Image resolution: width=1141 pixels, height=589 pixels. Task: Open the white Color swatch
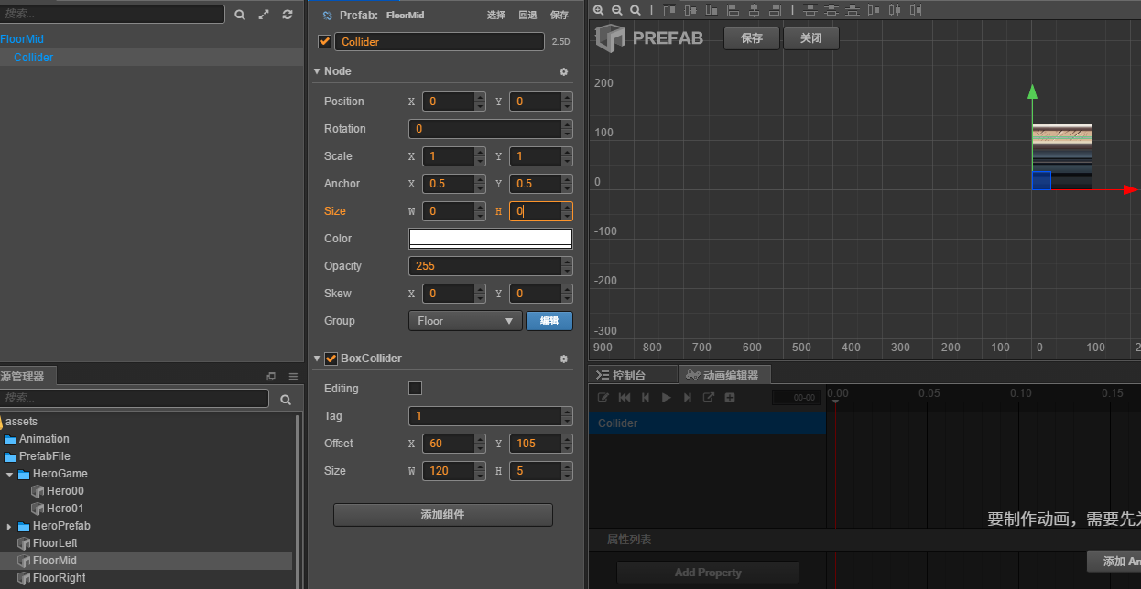coord(490,239)
